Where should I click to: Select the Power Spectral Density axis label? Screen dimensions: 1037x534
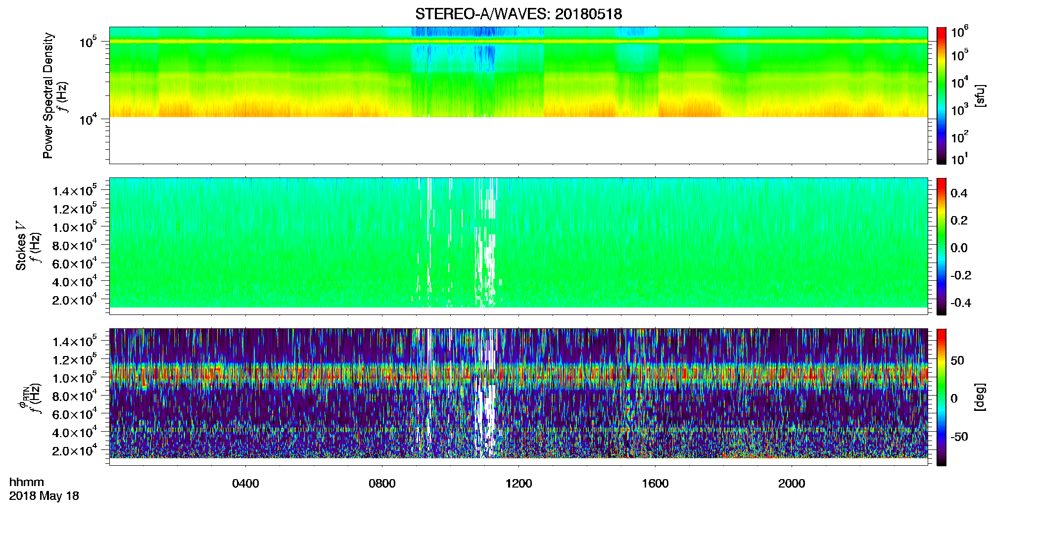[x=48, y=95]
